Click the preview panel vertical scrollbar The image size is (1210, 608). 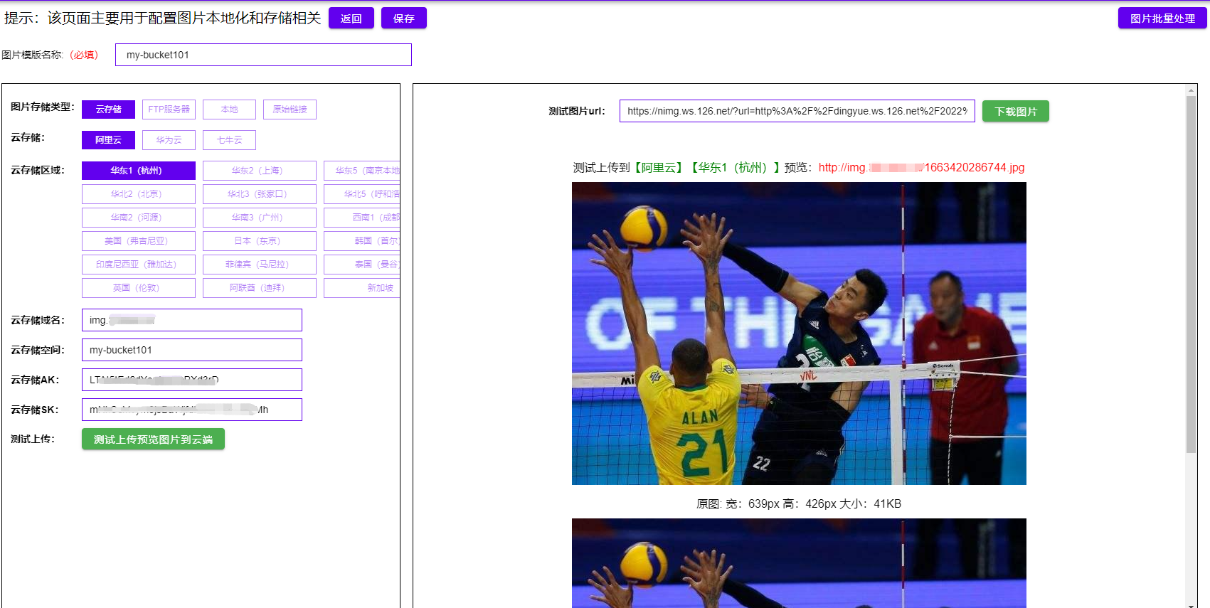(x=1191, y=274)
